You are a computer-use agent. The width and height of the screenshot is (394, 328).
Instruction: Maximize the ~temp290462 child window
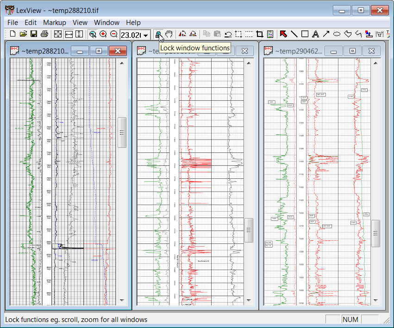(352, 51)
